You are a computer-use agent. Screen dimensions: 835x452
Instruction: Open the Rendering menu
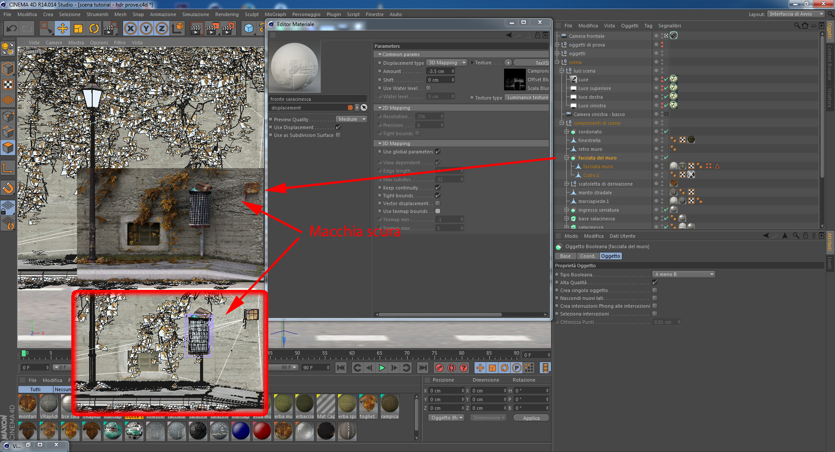[x=227, y=14]
